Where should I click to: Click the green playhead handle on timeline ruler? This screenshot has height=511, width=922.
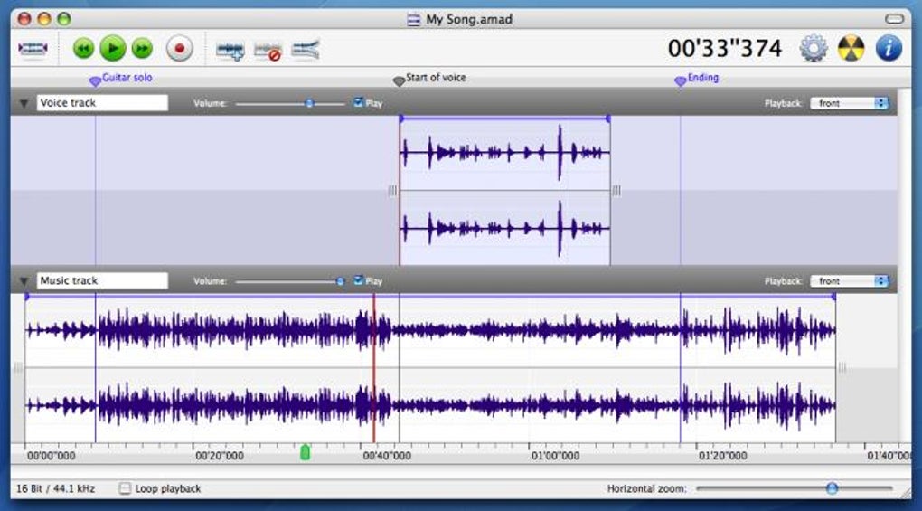pos(306,452)
